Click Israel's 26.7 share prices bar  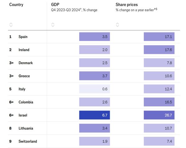coord(159,115)
